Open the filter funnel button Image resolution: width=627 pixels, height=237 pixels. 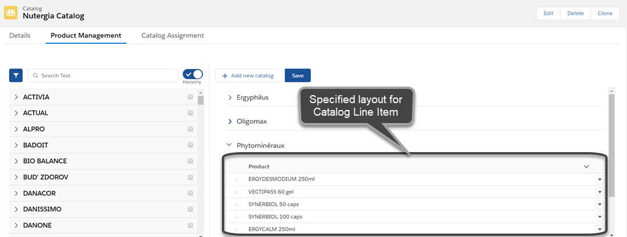[x=16, y=75]
